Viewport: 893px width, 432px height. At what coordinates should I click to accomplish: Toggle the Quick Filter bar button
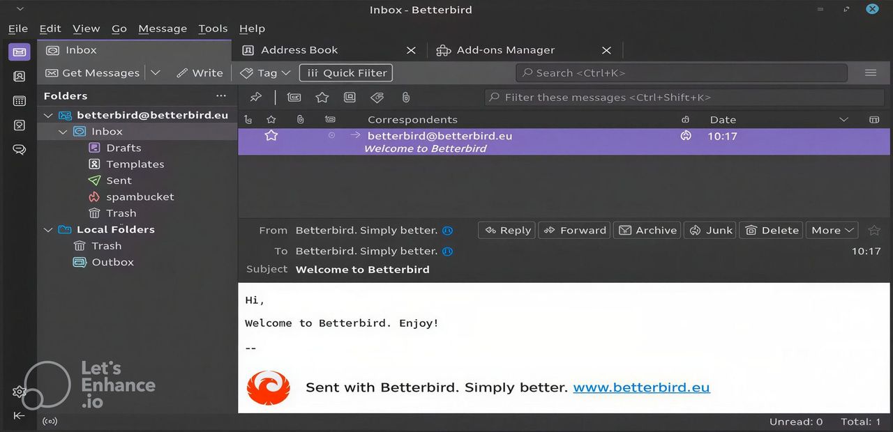pyautogui.click(x=345, y=73)
